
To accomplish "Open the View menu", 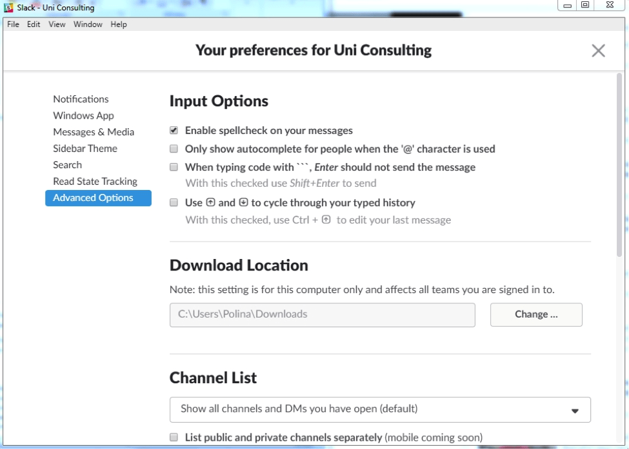I will [x=57, y=24].
